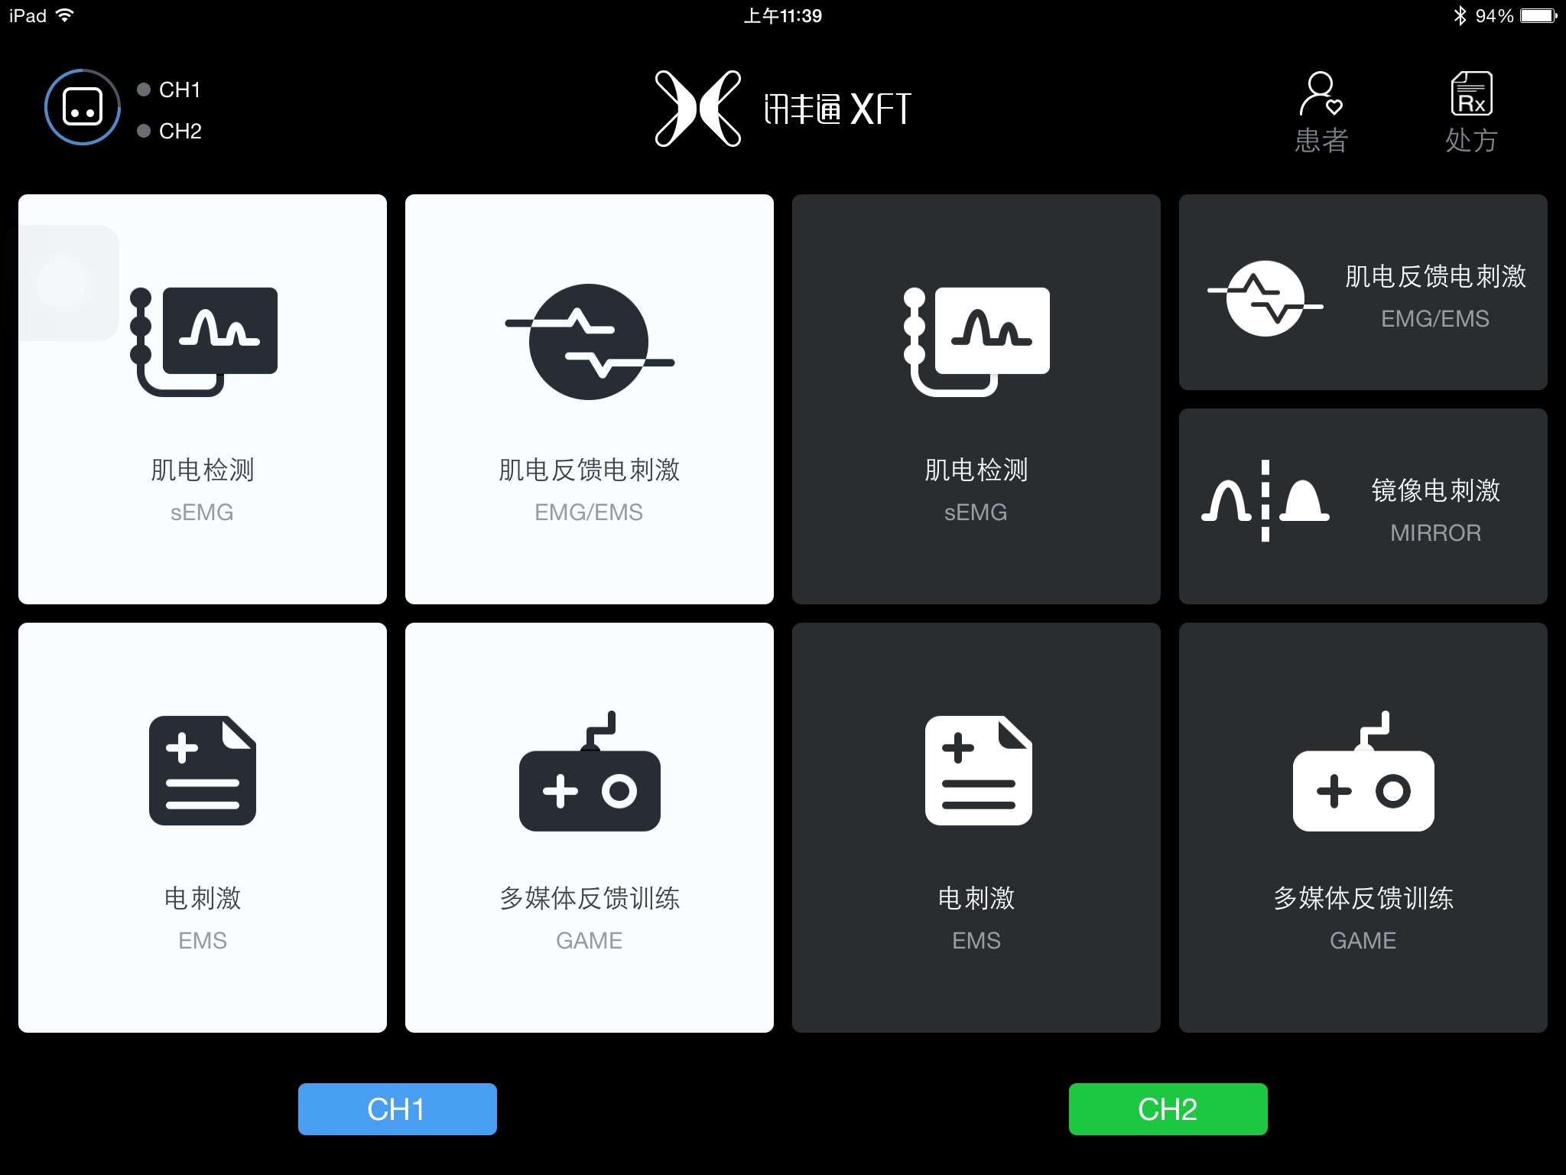Tap the EMS label on dark card
The image size is (1566, 1175).
click(976, 941)
